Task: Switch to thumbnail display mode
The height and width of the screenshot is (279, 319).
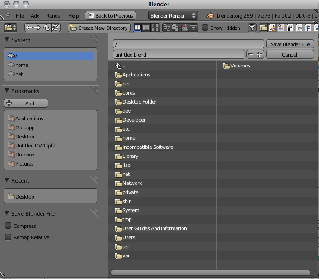Action: (x=155, y=28)
